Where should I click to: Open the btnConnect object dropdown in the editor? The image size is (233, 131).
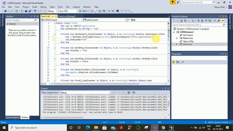[105, 20]
